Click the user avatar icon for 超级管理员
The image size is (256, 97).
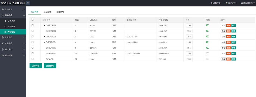coord(242,3)
